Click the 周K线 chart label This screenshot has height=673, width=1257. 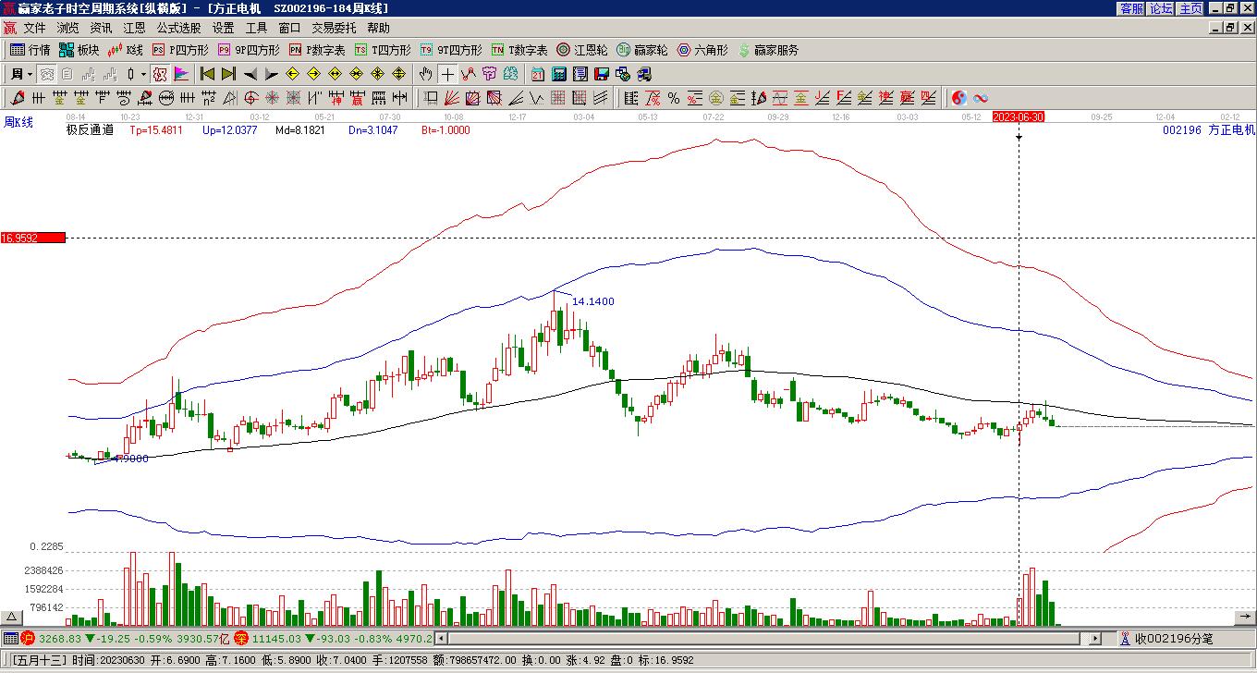point(18,122)
